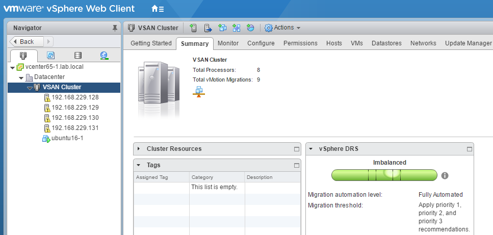Switch to the Monitor tab
493x235 pixels.
coord(228,43)
